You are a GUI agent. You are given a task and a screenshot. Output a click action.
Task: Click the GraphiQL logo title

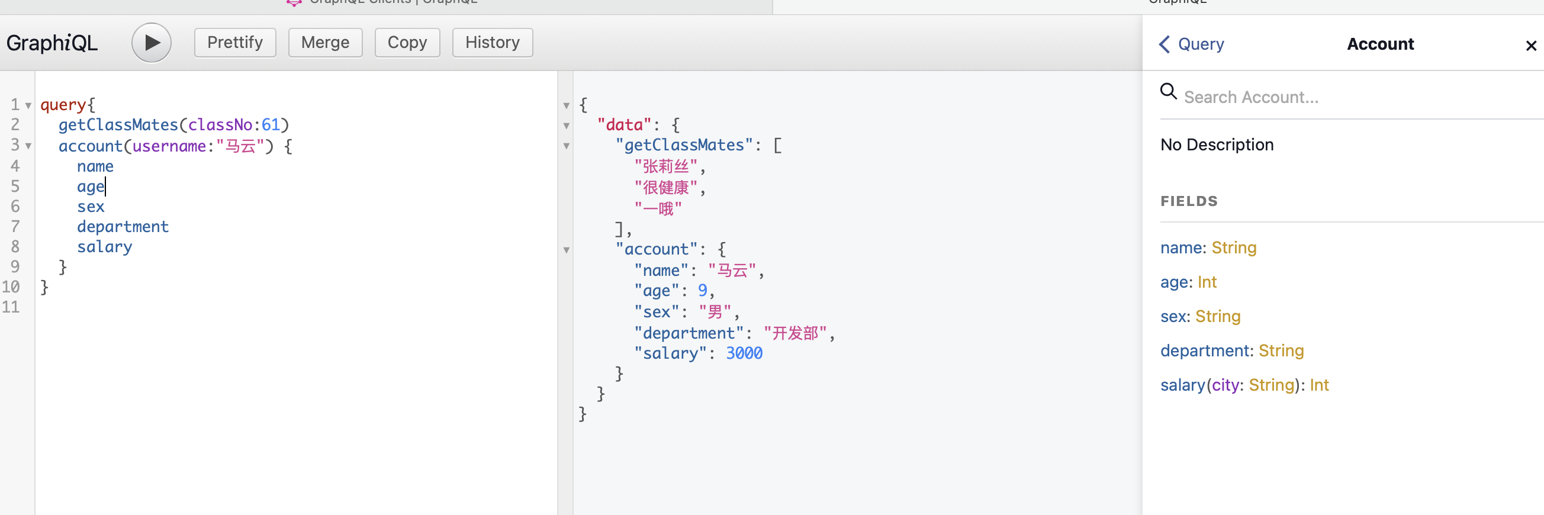click(52, 43)
